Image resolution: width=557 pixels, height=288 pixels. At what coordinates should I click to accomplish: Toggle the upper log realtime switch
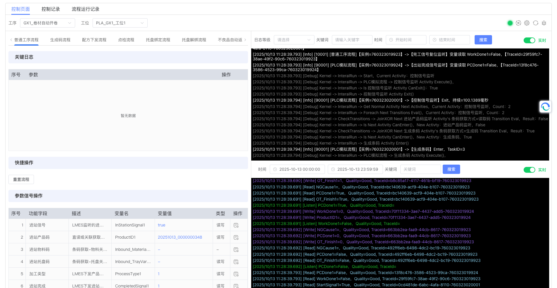pyautogui.click(x=529, y=40)
